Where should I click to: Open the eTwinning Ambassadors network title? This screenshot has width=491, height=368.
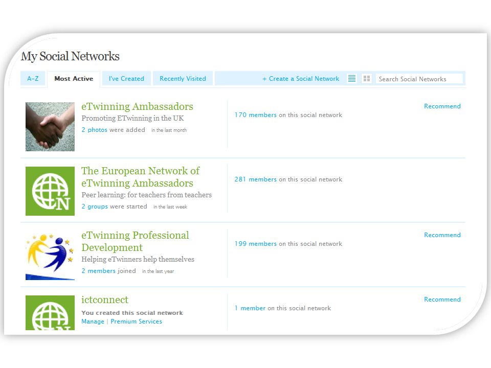[x=137, y=106]
